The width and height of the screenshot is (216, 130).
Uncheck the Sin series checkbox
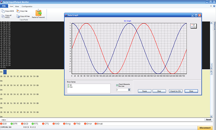[x=68, y=85]
